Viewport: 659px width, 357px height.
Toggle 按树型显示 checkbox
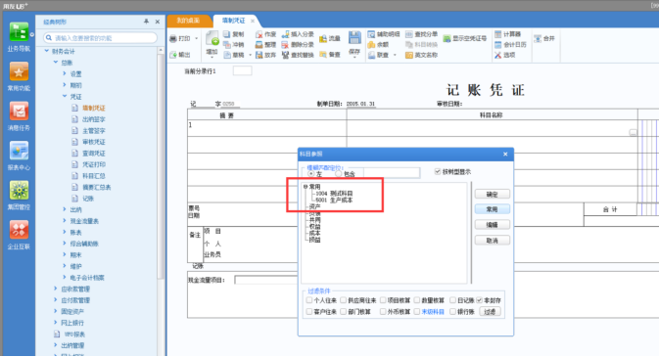coord(438,171)
